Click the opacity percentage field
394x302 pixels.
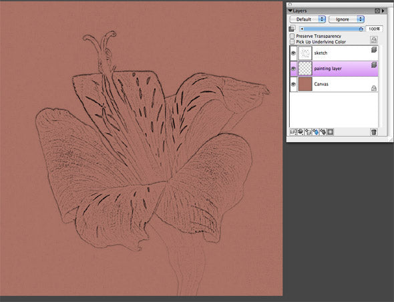(374, 29)
